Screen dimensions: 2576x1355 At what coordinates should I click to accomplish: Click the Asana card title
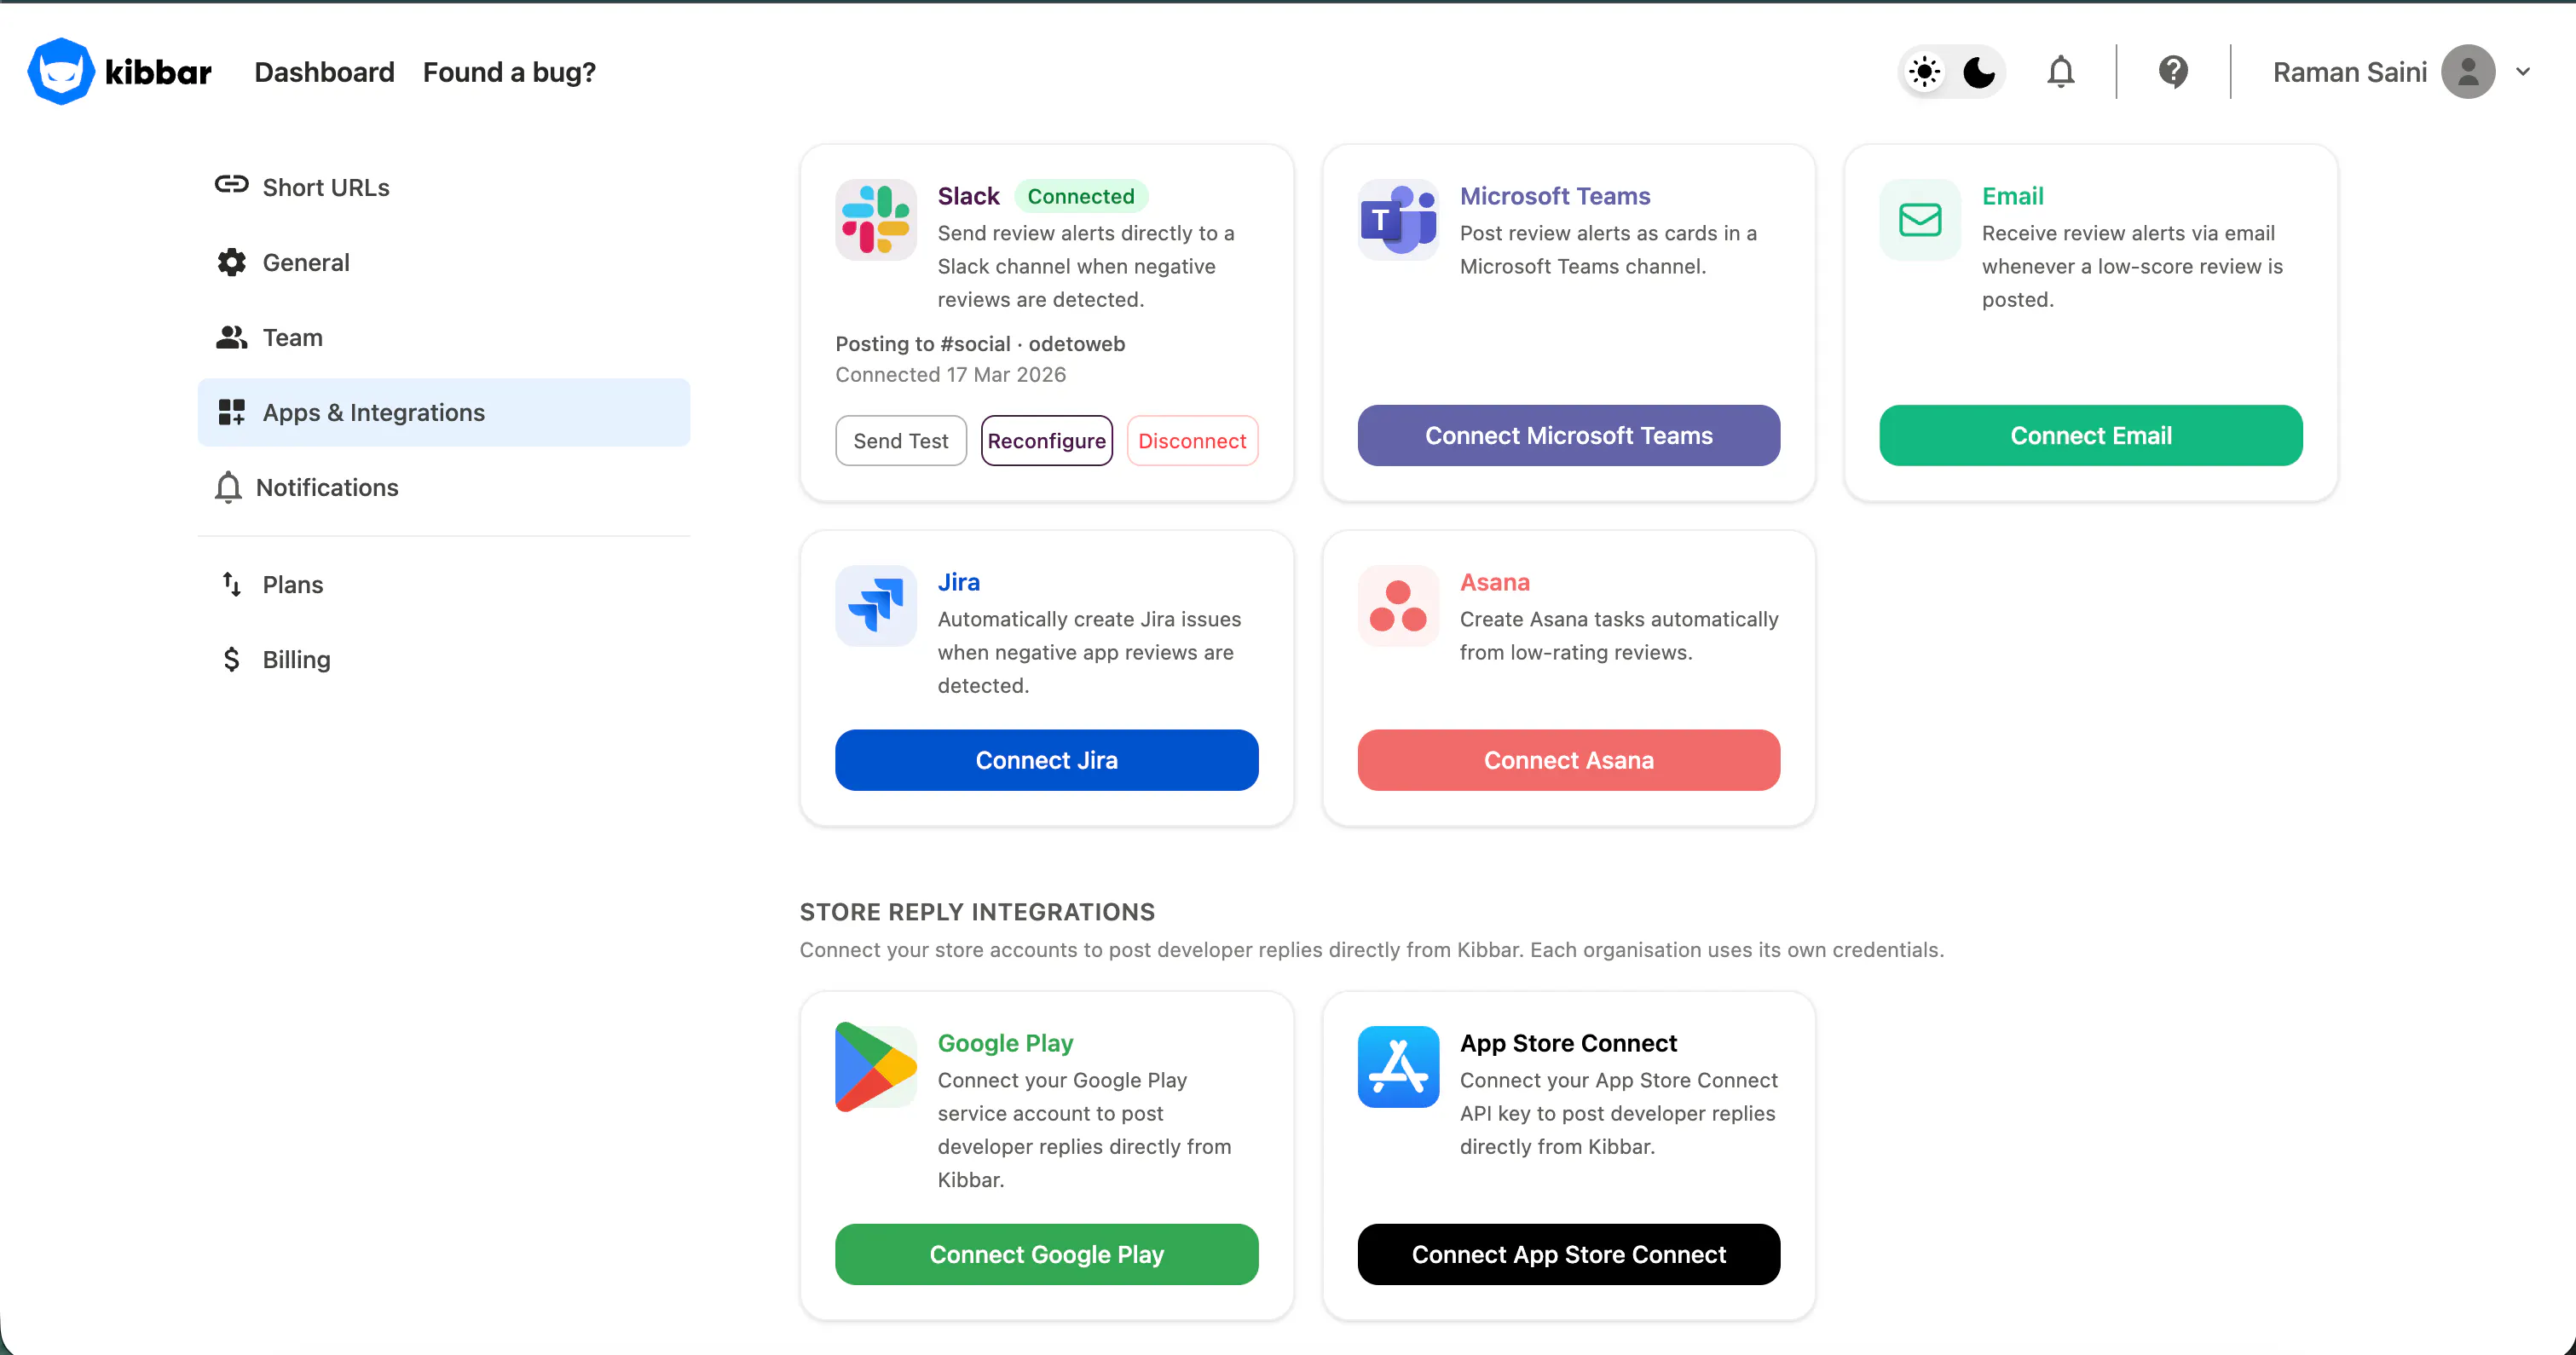click(1494, 582)
